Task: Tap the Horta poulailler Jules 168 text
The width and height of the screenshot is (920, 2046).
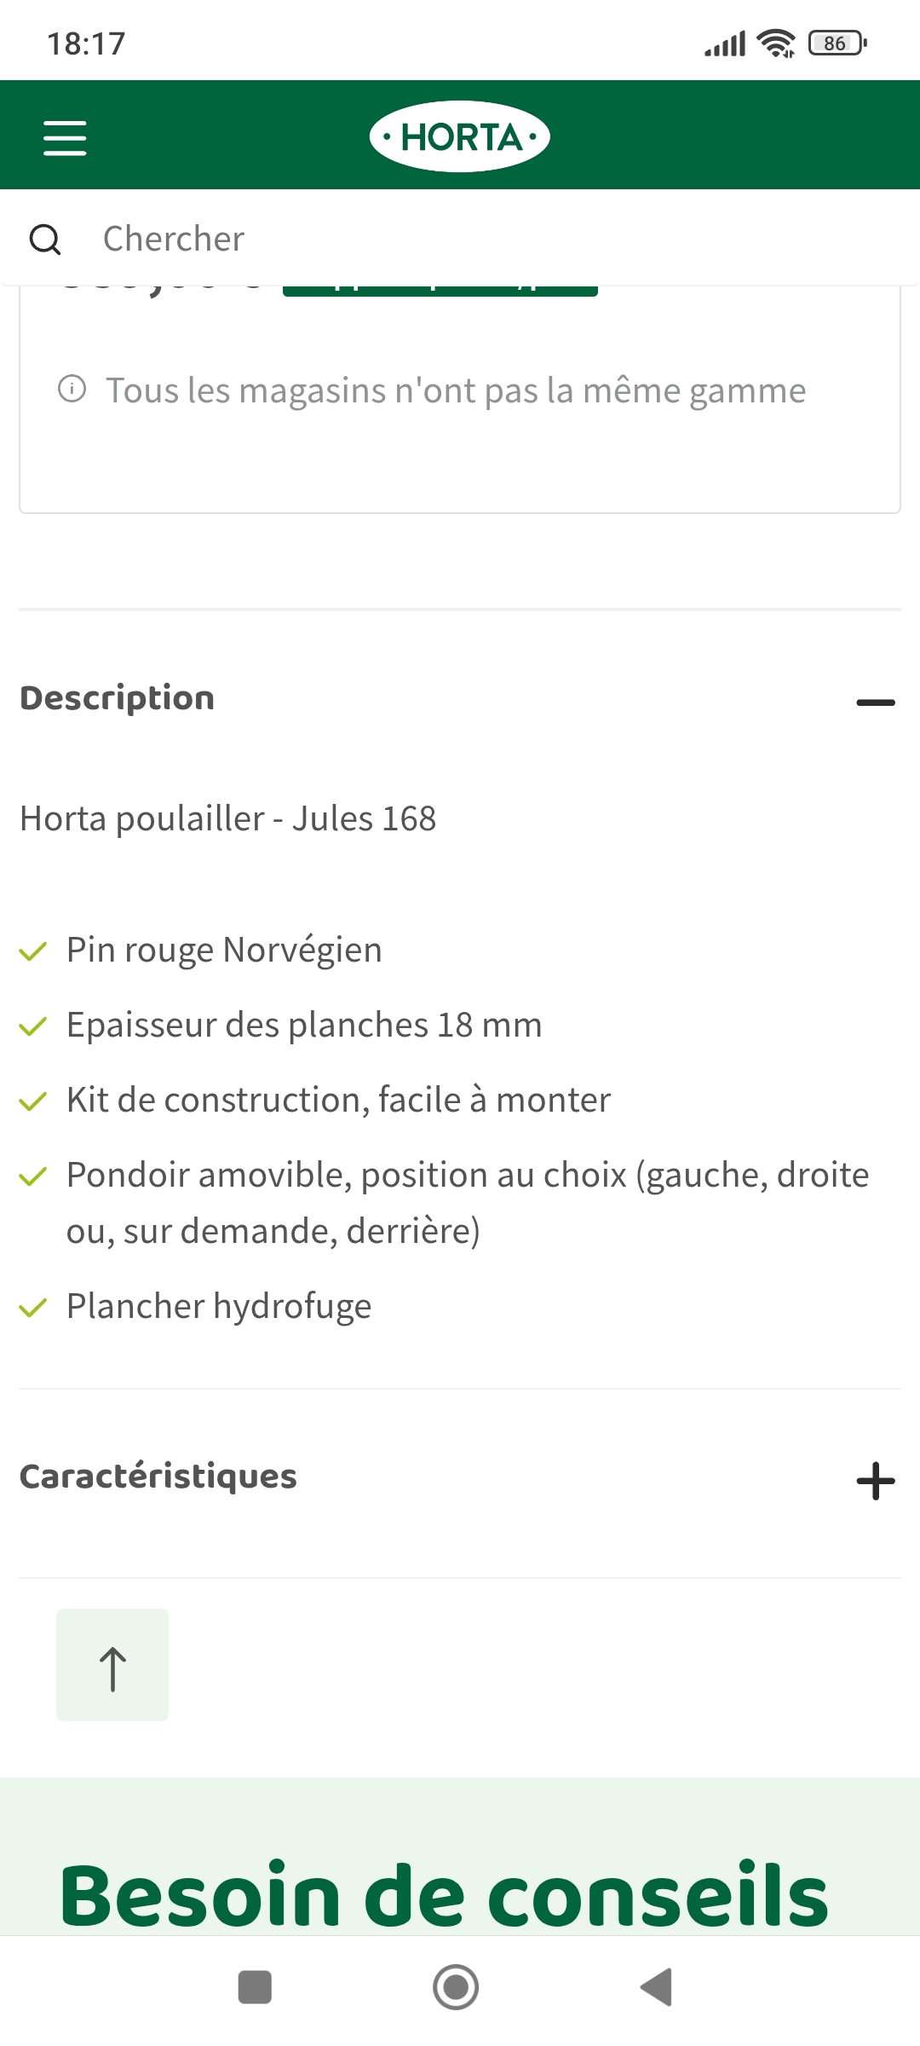Action: coord(228,818)
